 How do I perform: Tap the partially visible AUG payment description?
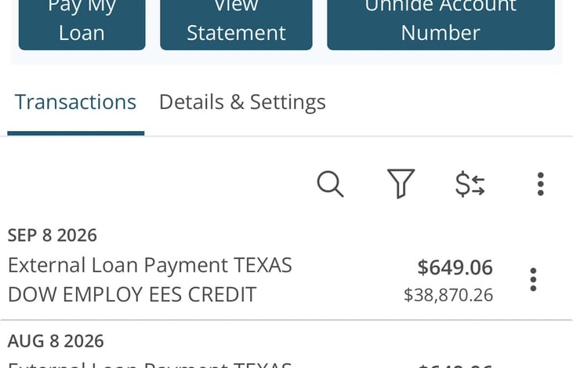pyautogui.click(x=150, y=365)
